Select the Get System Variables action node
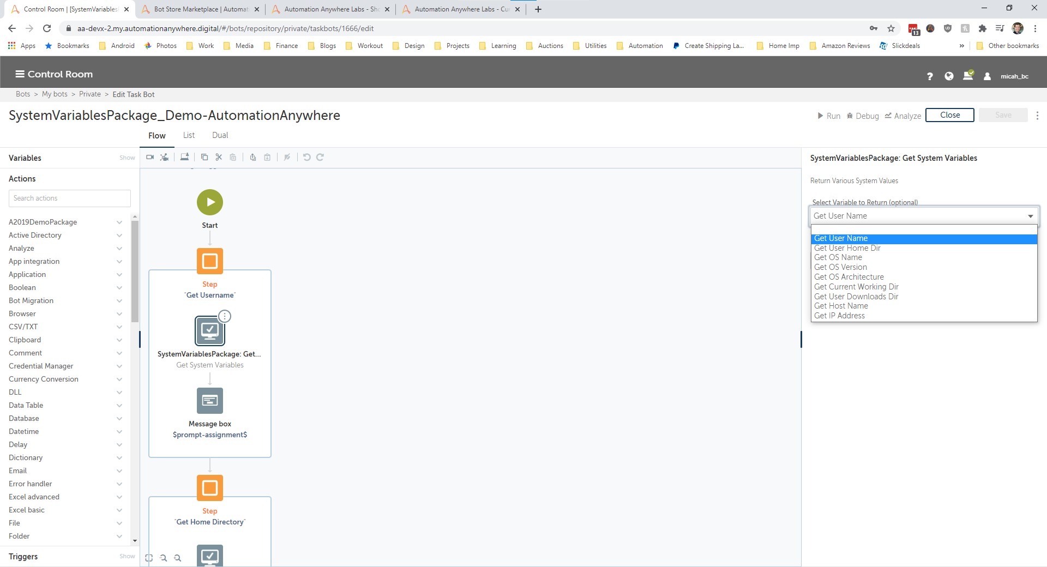Viewport: 1047px width, 567px height. click(x=210, y=331)
